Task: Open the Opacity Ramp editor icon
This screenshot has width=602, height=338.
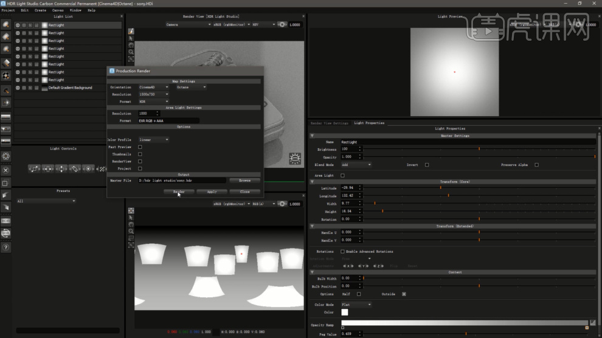Action: (x=593, y=323)
